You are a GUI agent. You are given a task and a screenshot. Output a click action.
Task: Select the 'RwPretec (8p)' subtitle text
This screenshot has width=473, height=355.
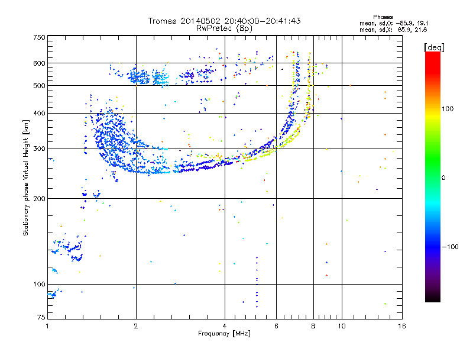tap(224, 28)
